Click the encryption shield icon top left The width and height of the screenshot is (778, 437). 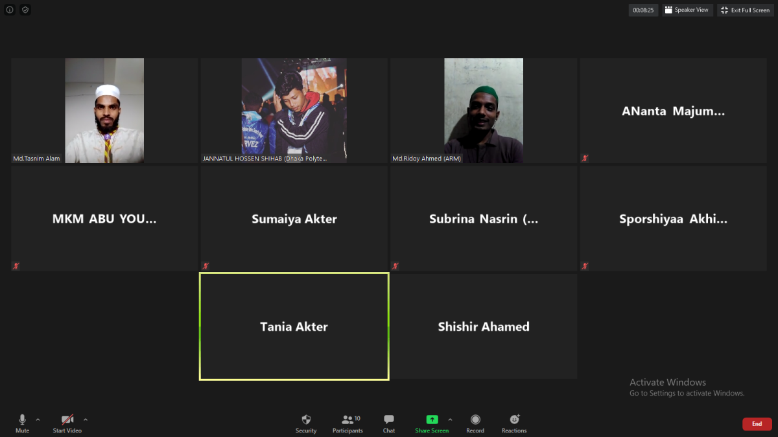(25, 10)
